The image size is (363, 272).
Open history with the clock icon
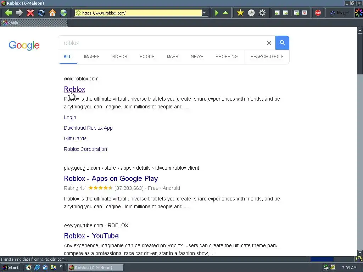click(x=251, y=13)
